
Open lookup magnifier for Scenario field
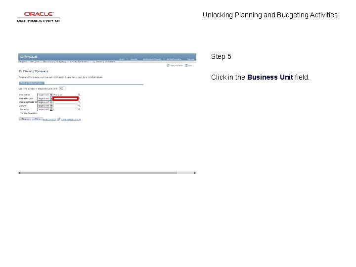click(79, 109)
